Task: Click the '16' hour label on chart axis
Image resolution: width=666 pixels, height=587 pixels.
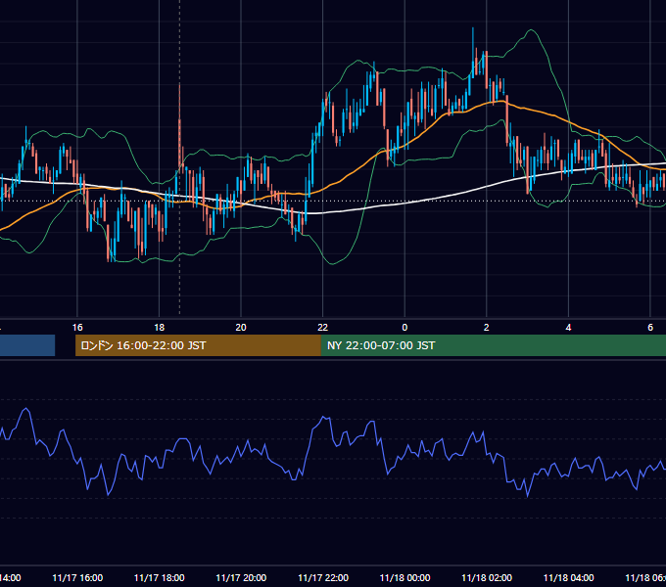Action: [x=77, y=328]
